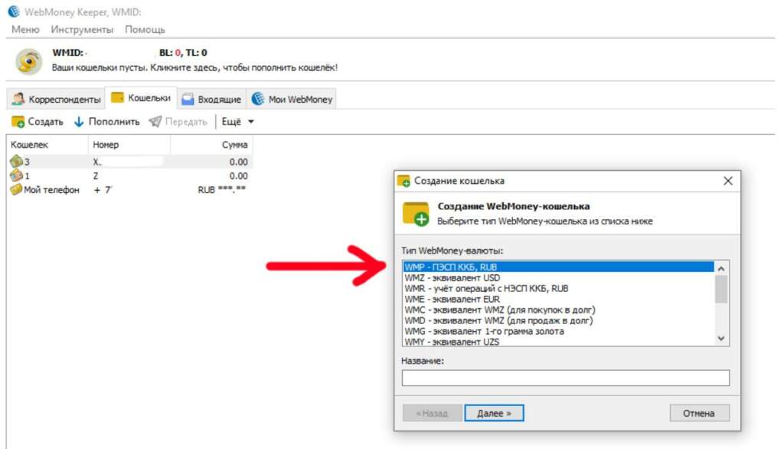
Task: Click the Название input field
Action: 565,378
